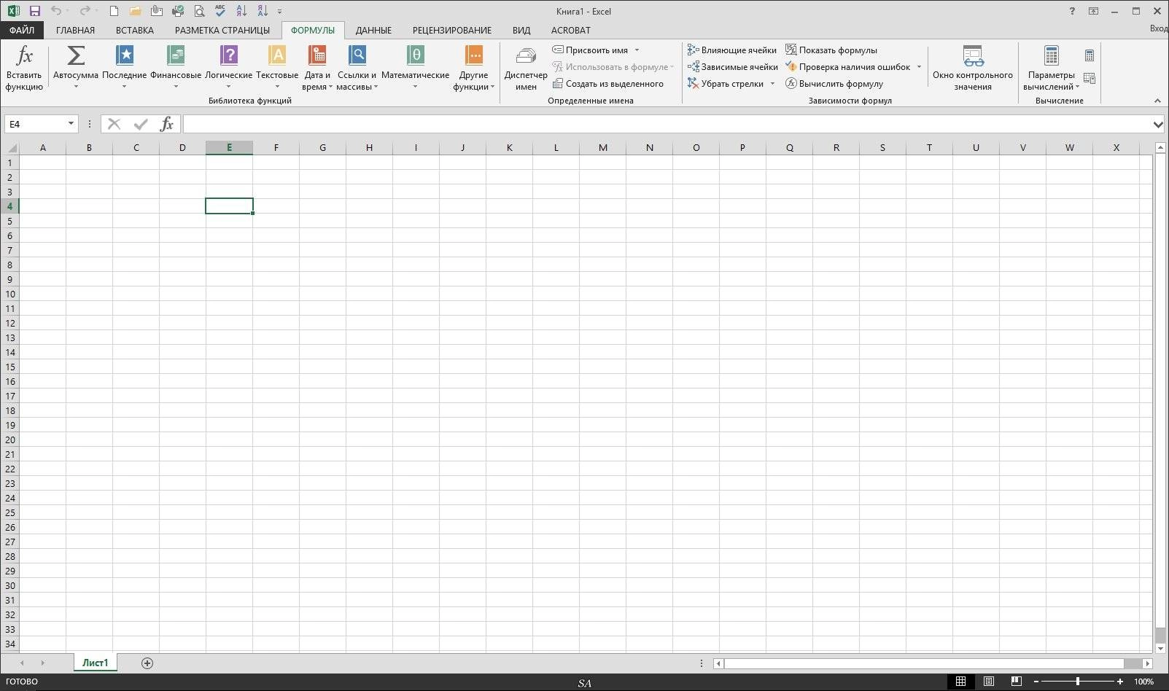Switch to the ACROBAT tab
The image size is (1169, 691).
570,31
